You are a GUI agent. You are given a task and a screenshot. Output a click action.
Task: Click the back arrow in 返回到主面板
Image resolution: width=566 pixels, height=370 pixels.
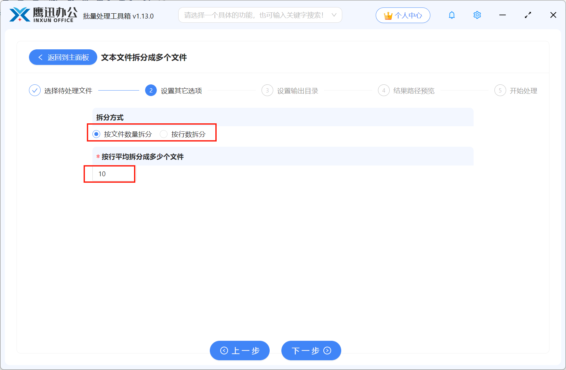40,57
